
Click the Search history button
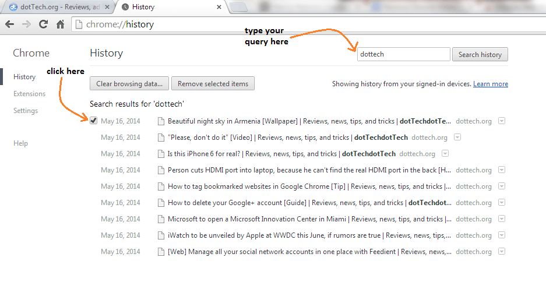coord(480,54)
